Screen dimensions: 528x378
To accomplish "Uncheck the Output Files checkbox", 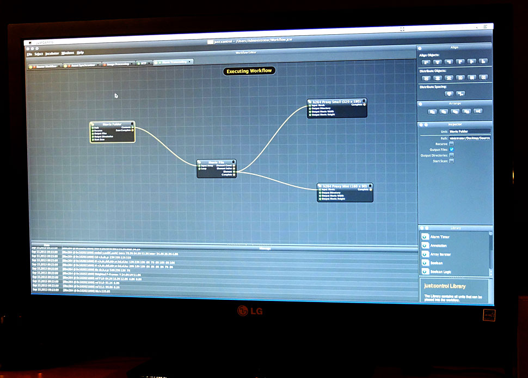I will (451, 149).
